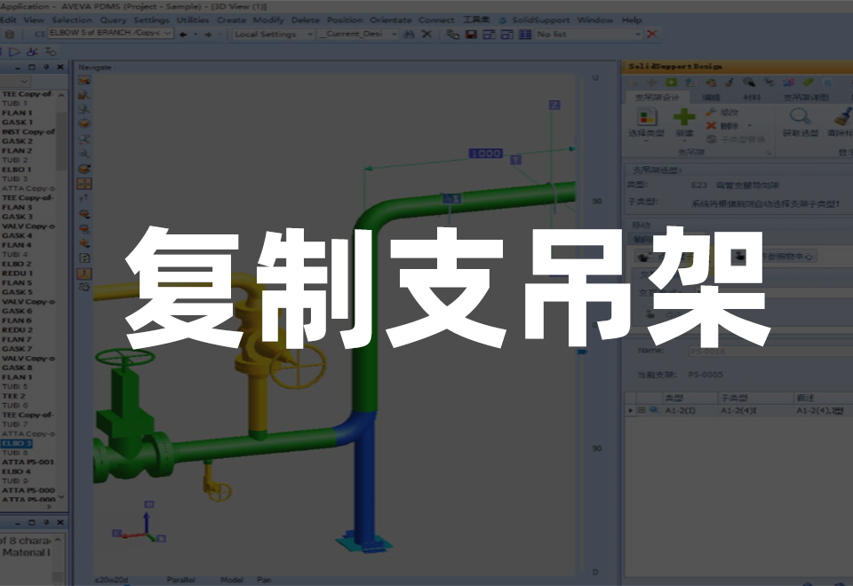Open the _Current_Desi dropdown

(394, 35)
